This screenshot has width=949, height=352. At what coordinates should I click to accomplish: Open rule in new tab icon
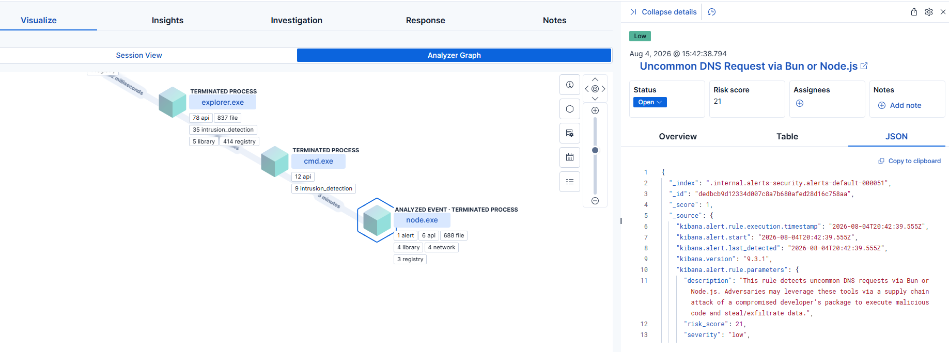tap(864, 66)
